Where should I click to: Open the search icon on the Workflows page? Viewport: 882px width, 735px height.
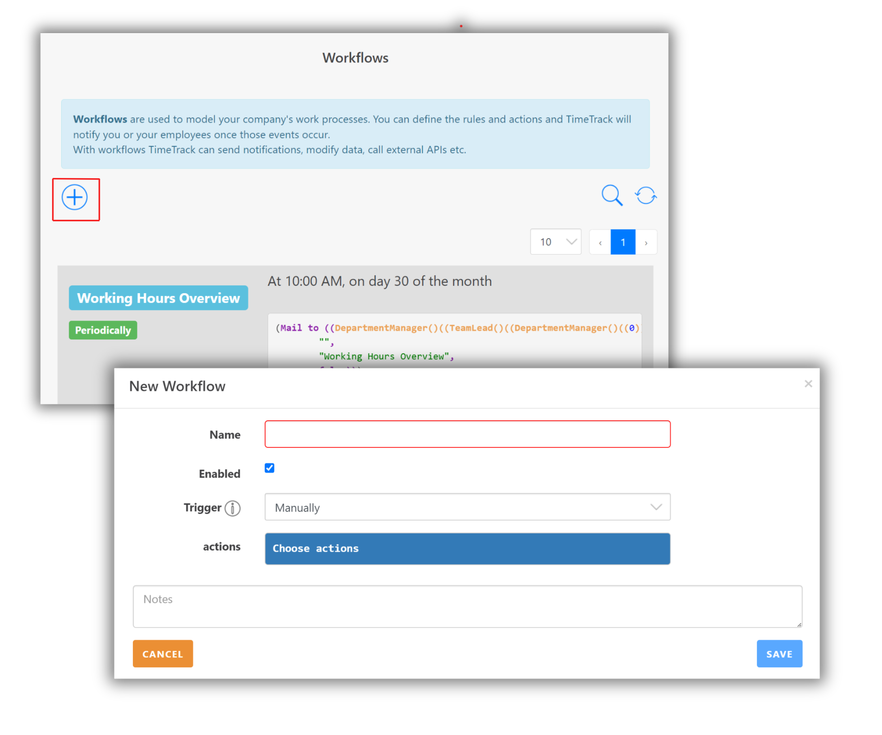click(612, 195)
